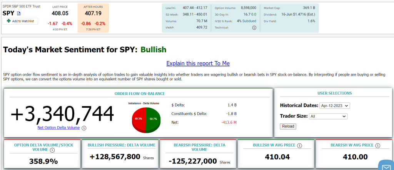Open the mail chat bubble icon
The height and width of the screenshot is (170, 394).
tap(386, 166)
